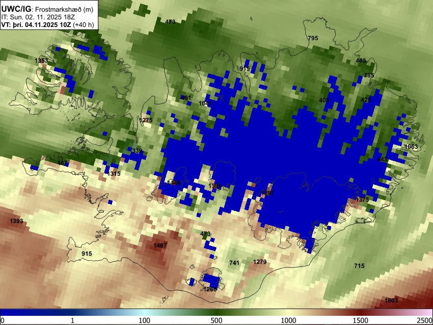Click the 1449 map value
433x325 pixels.
(174, 183)
